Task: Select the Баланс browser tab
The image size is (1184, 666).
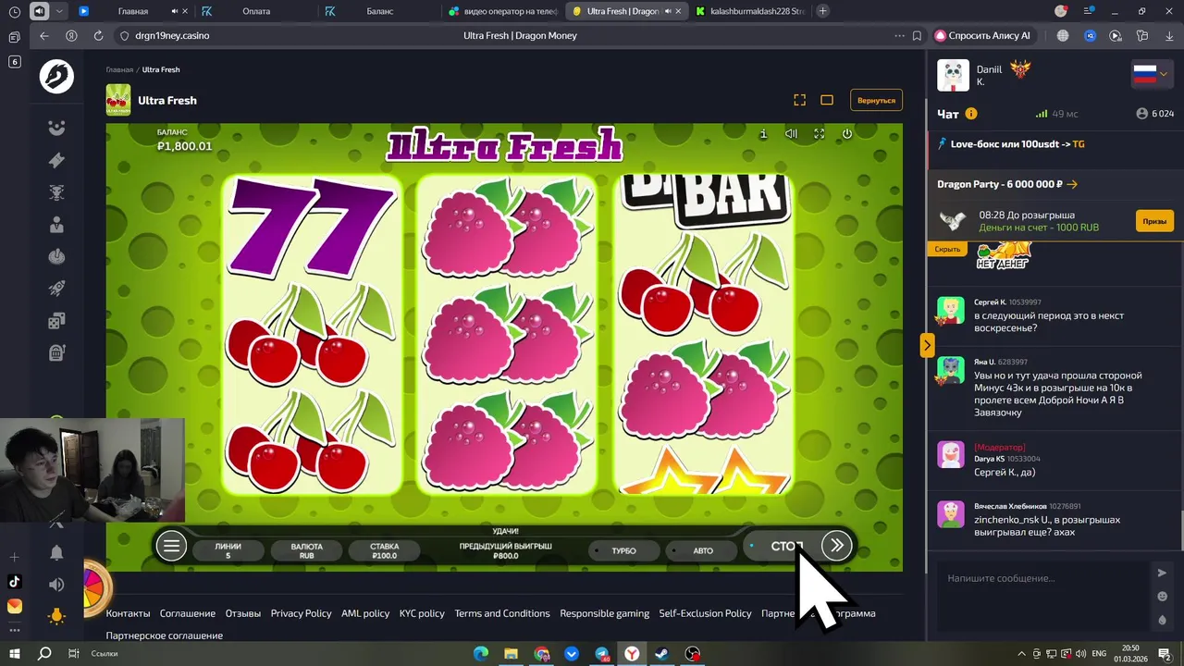Action: 379,11
